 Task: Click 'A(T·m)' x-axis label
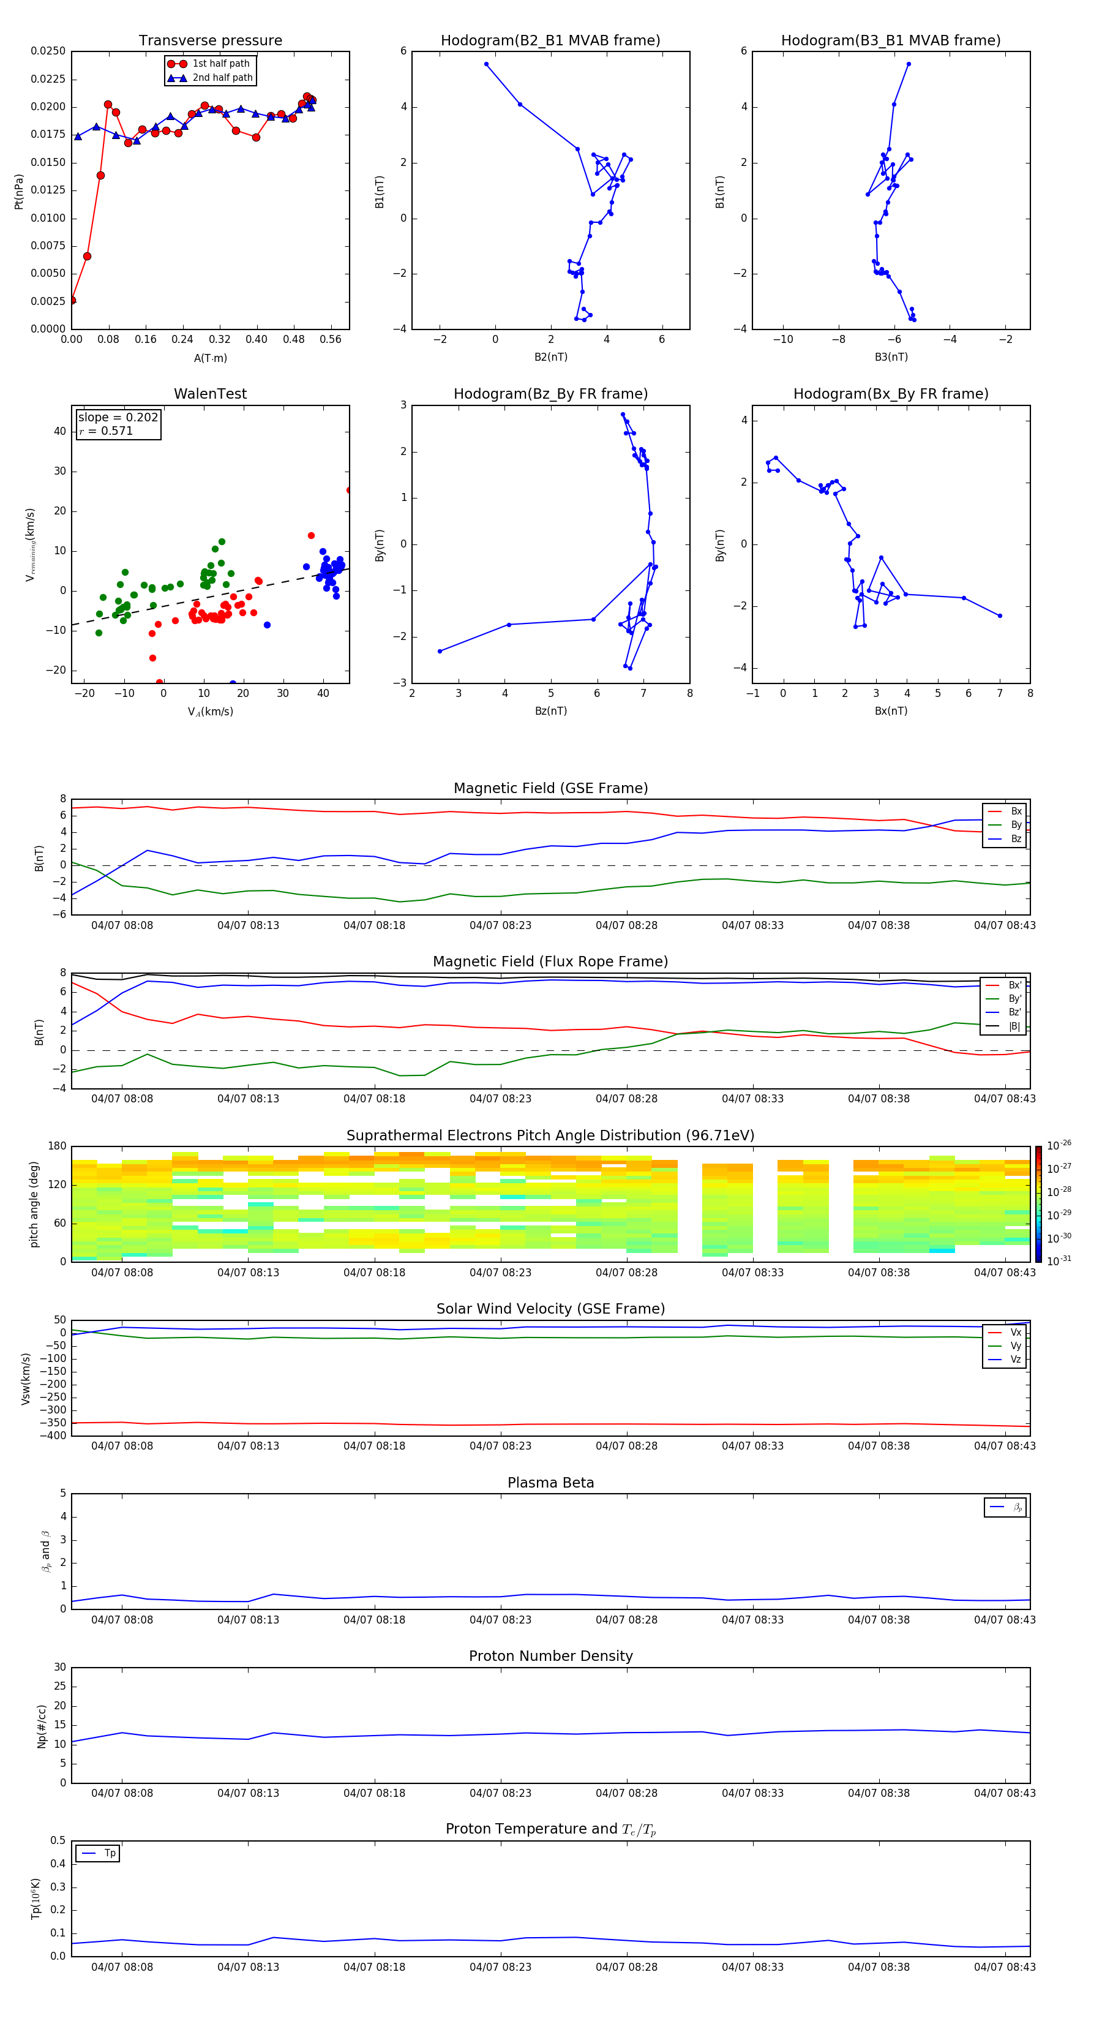(210, 358)
